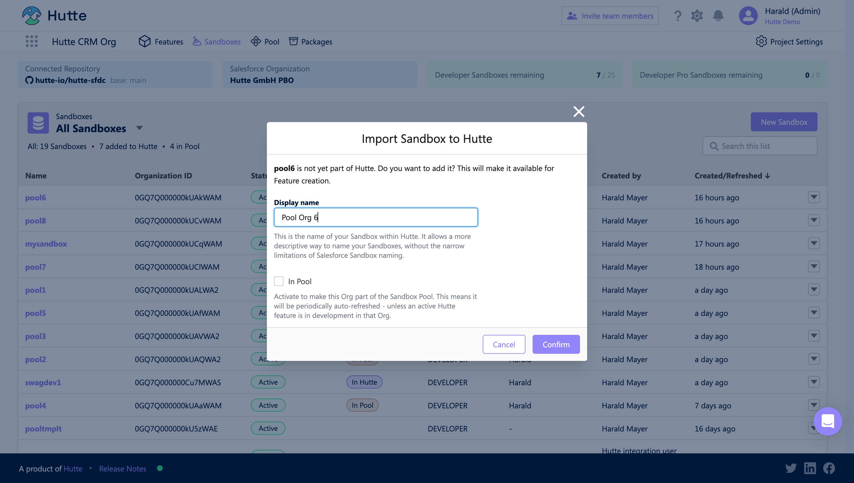This screenshot has width=854, height=483.
Task: Click the Hutte logo icon
Action: pyautogui.click(x=31, y=16)
